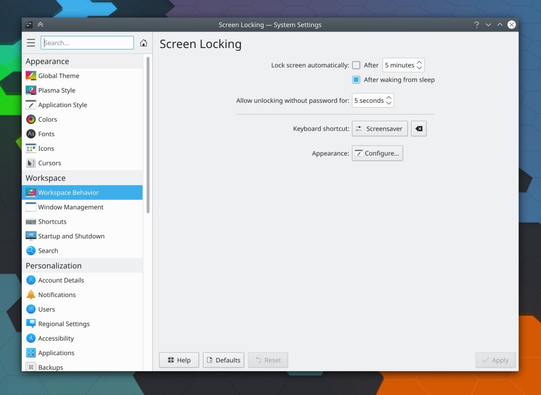Viewport: 541px width, 395px height.
Task: Decrease the unlock grace seconds value
Action: coord(389,103)
